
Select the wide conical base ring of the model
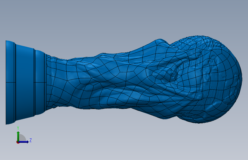[x=25, y=82]
